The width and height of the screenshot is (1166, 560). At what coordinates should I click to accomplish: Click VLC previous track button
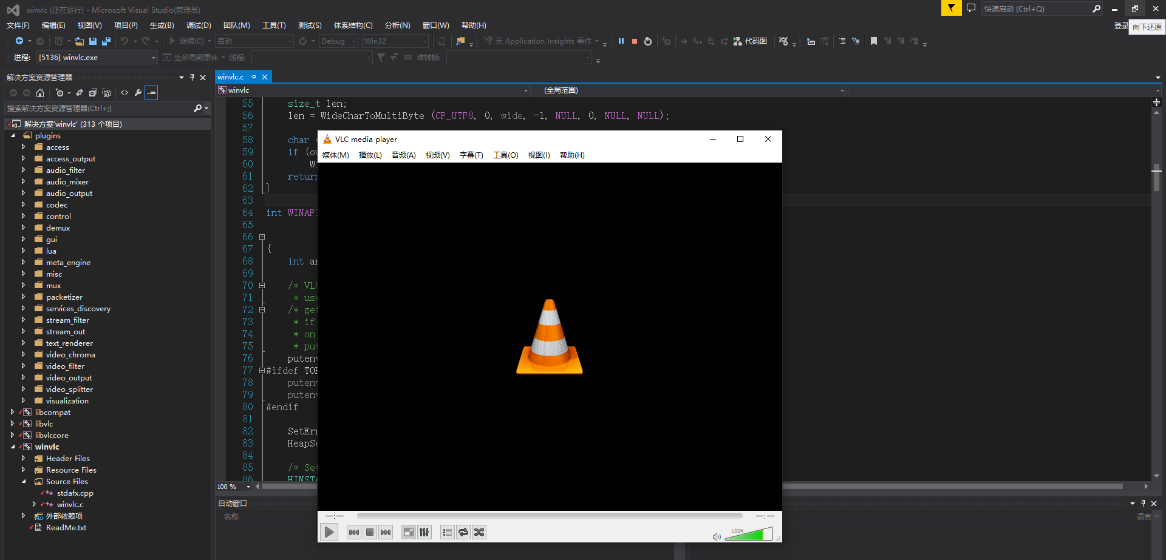pyautogui.click(x=354, y=532)
